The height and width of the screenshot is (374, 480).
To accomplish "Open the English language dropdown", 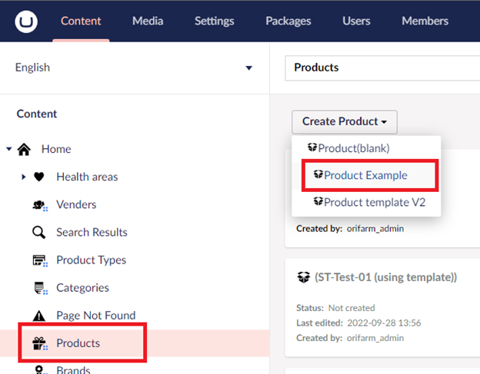I will click(134, 68).
